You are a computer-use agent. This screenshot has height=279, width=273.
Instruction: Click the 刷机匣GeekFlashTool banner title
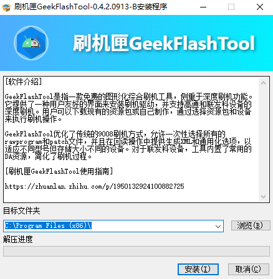(x=164, y=43)
